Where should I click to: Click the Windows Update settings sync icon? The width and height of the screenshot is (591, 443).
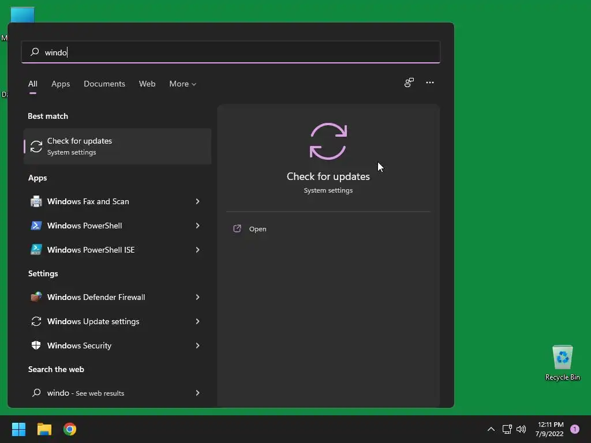(x=36, y=321)
